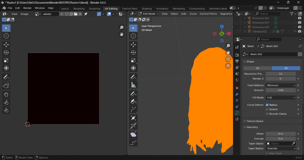Screen dimensions: 304x160
Task: Disable the Radius checkbox
Action: [267, 105]
